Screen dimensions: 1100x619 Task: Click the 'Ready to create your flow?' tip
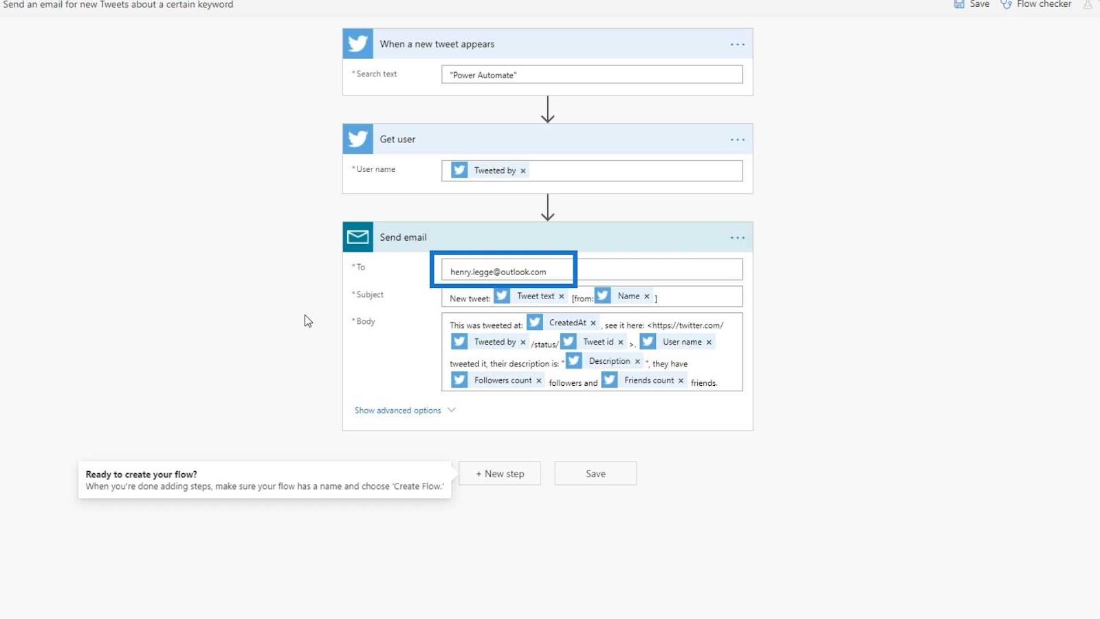(265, 480)
